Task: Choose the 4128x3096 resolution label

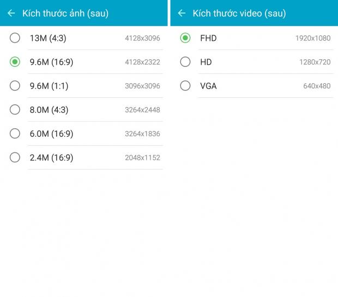Action: point(142,39)
